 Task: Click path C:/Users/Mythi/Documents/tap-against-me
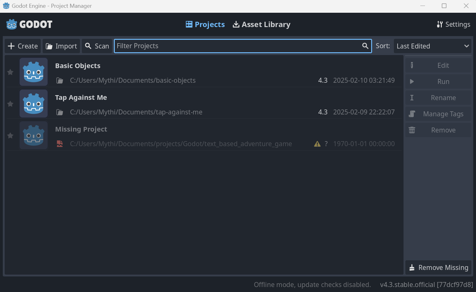click(136, 112)
